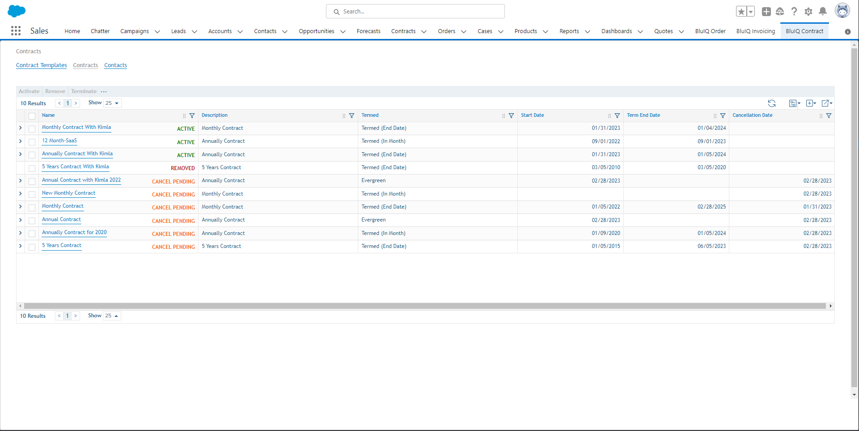
Task: Open the BluIQ Invoicing tab
Action: click(756, 31)
